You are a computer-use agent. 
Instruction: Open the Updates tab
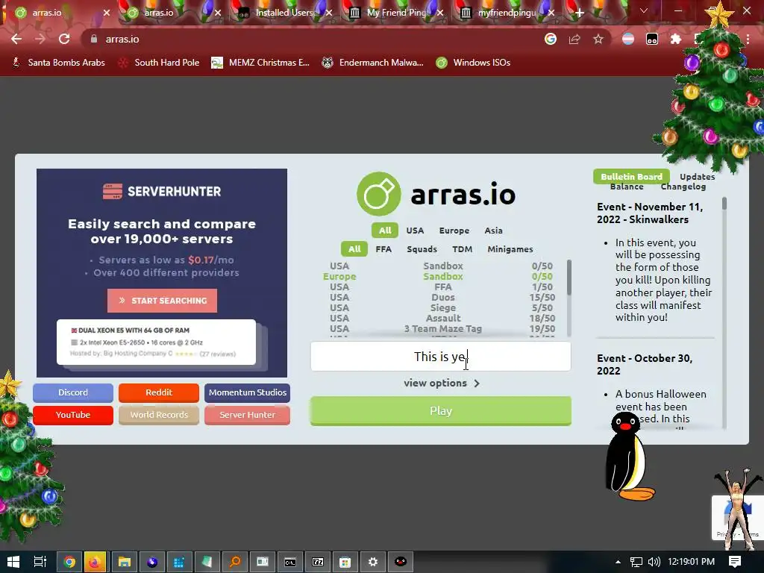(x=698, y=177)
